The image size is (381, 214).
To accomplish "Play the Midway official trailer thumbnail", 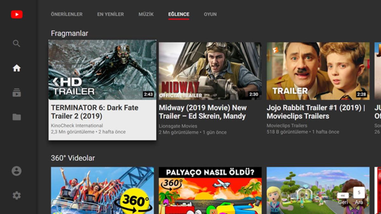I will [210, 71].
